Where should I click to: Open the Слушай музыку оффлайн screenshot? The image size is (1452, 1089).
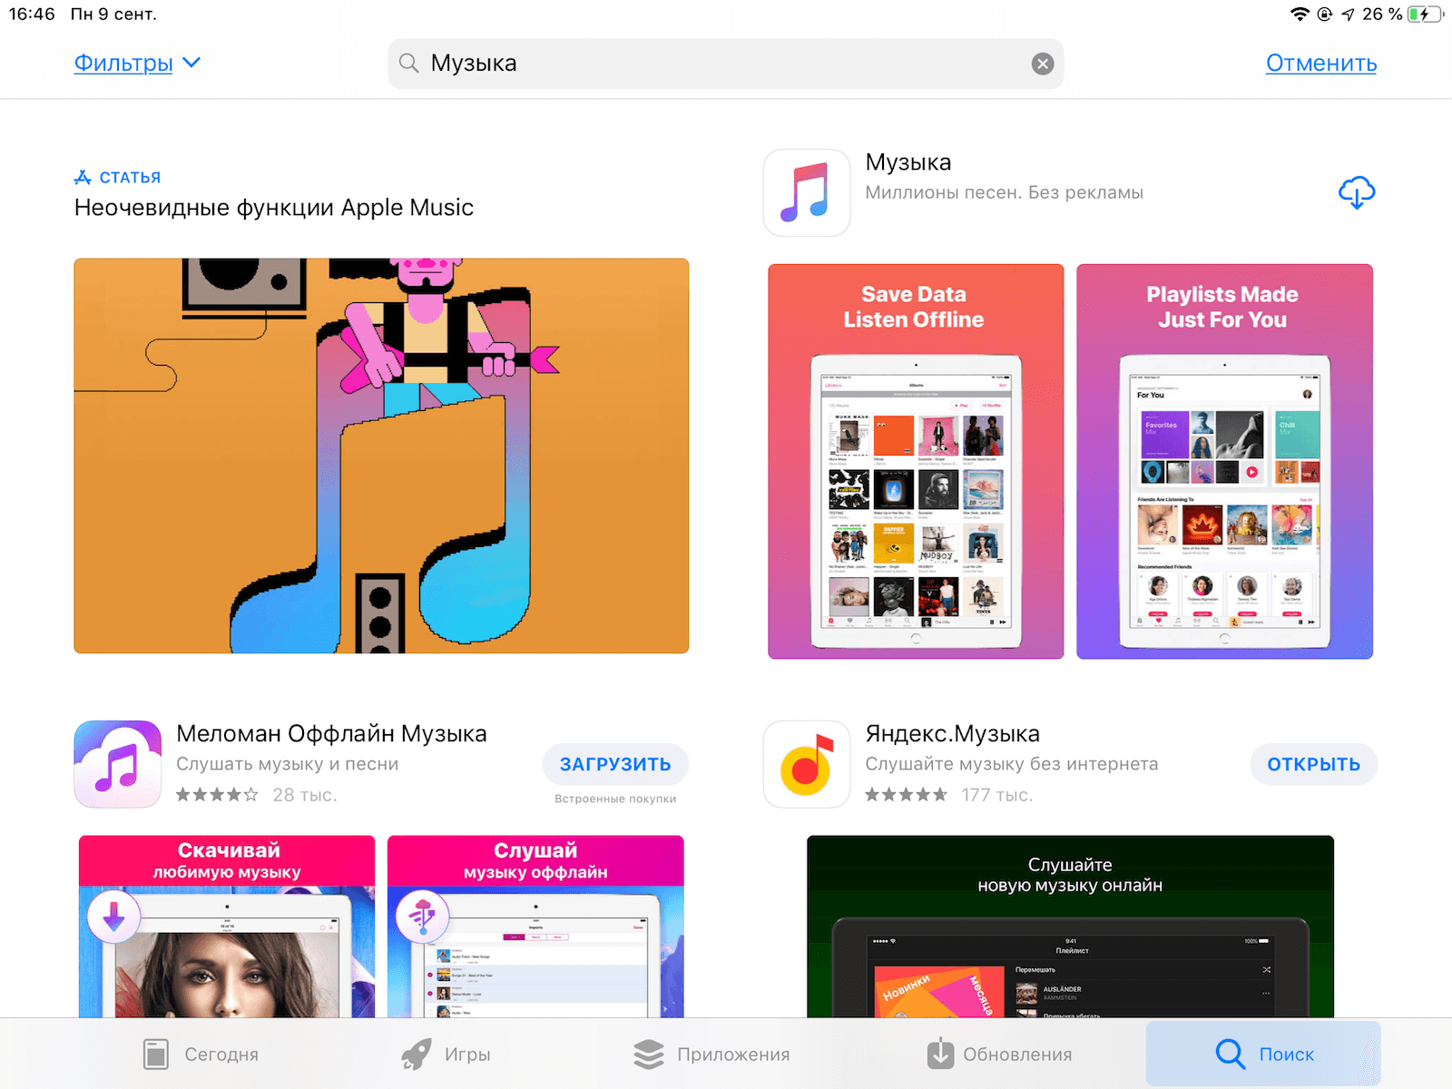click(x=535, y=927)
